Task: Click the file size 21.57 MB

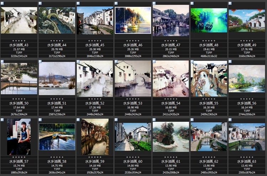Action: coord(19,49)
